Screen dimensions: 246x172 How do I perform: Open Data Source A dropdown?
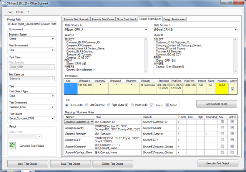tap(146, 30)
